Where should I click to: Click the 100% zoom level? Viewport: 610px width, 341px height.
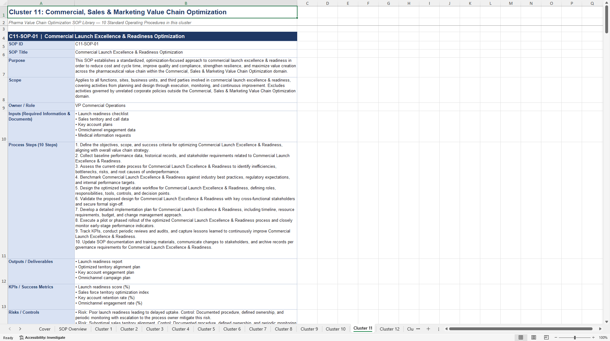603,338
